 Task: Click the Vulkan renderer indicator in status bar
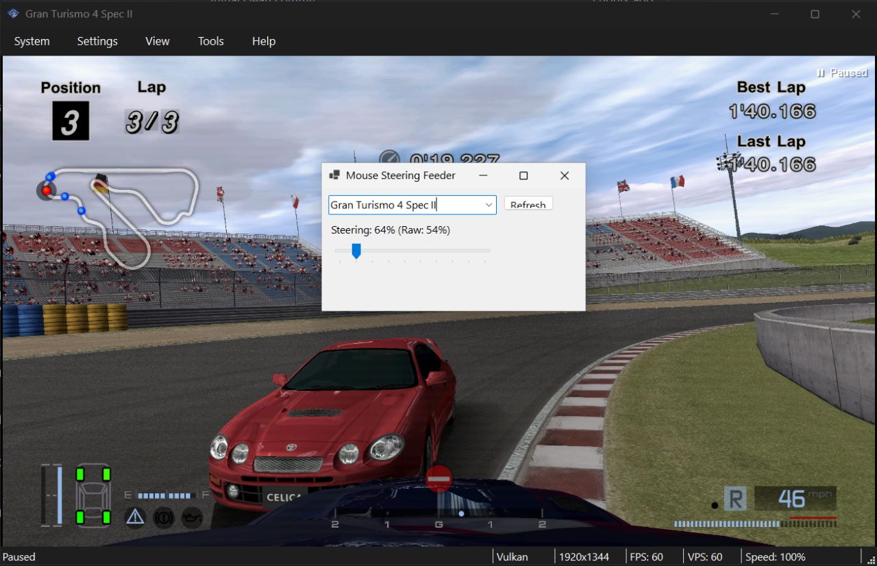(511, 556)
